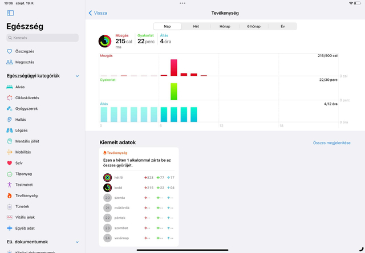The image size is (365, 253).
Task: Open Hallás ear icon
Action: (10, 120)
